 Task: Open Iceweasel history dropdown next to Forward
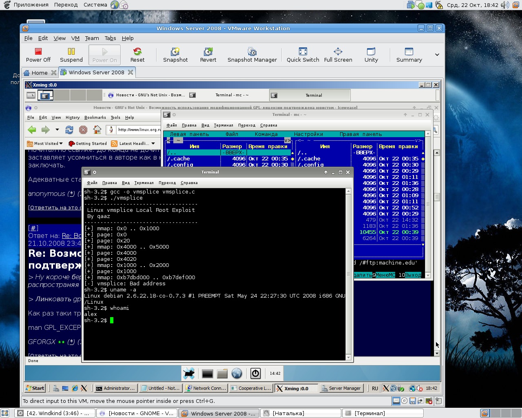point(57,130)
